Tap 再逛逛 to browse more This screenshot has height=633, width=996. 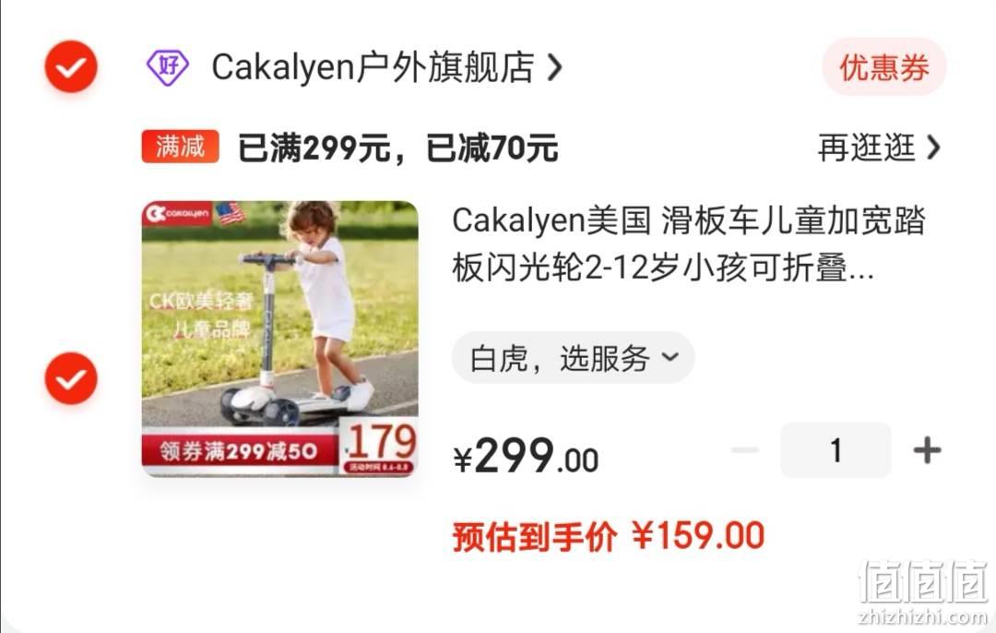point(866,148)
